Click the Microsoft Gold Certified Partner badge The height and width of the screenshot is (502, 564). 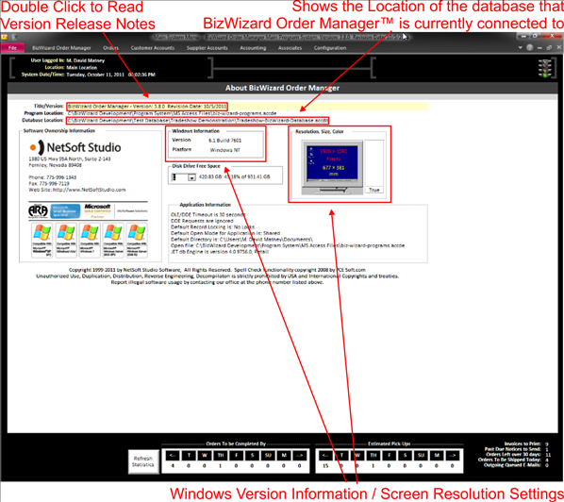coord(97,210)
